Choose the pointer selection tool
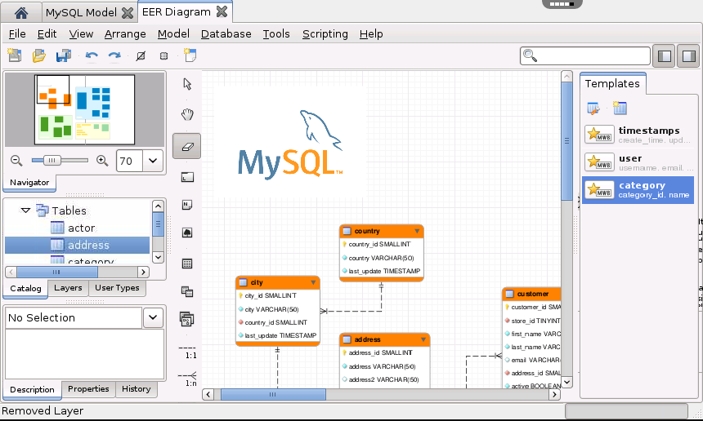This screenshot has height=421, width=703. pyautogui.click(x=187, y=83)
